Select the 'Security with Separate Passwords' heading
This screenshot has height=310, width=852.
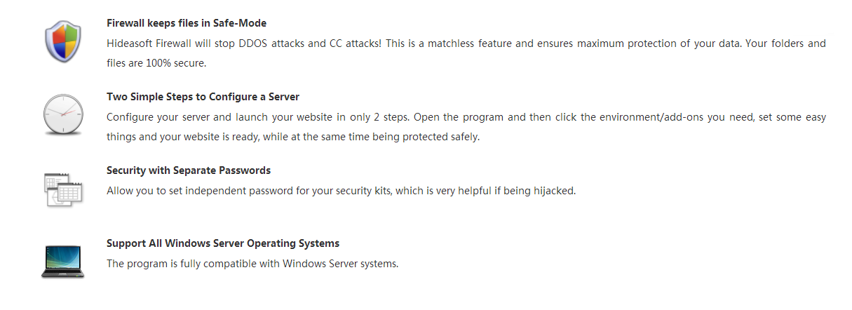coord(189,170)
